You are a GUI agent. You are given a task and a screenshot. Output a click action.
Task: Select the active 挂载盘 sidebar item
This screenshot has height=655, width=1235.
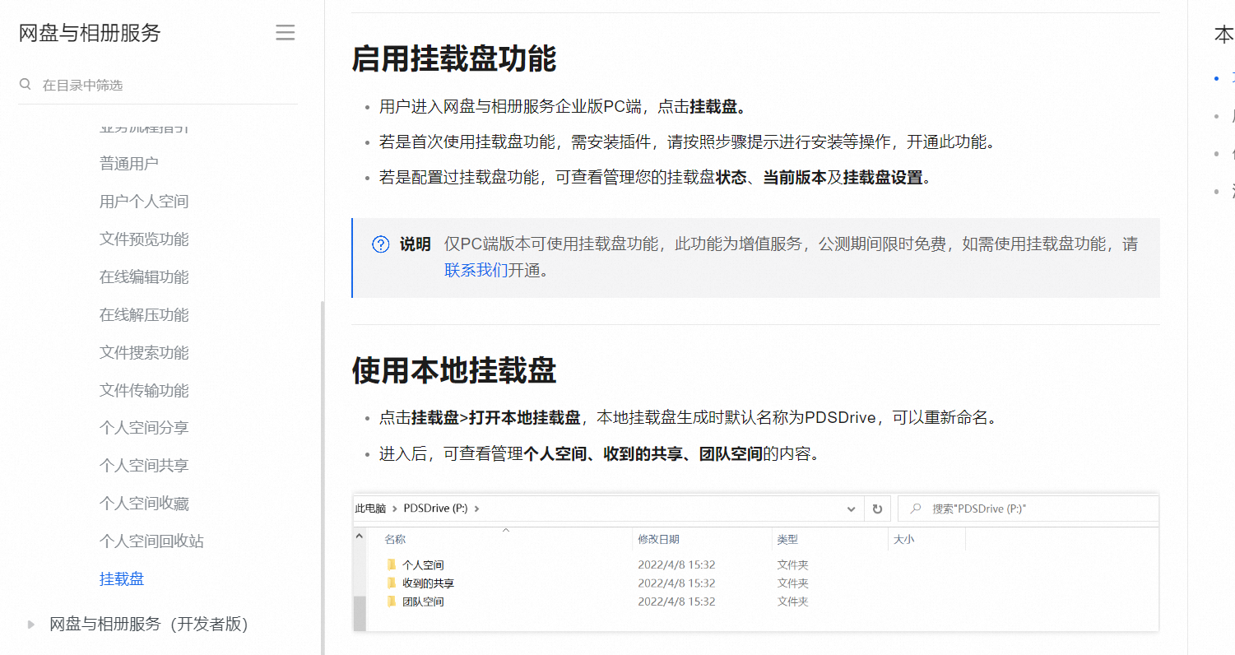tap(122, 579)
